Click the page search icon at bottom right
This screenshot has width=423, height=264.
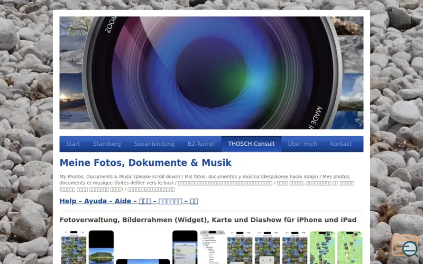(x=405, y=246)
